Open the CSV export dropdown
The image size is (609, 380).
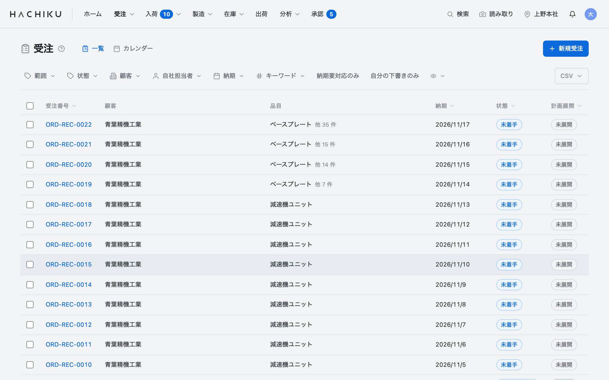pos(571,76)
